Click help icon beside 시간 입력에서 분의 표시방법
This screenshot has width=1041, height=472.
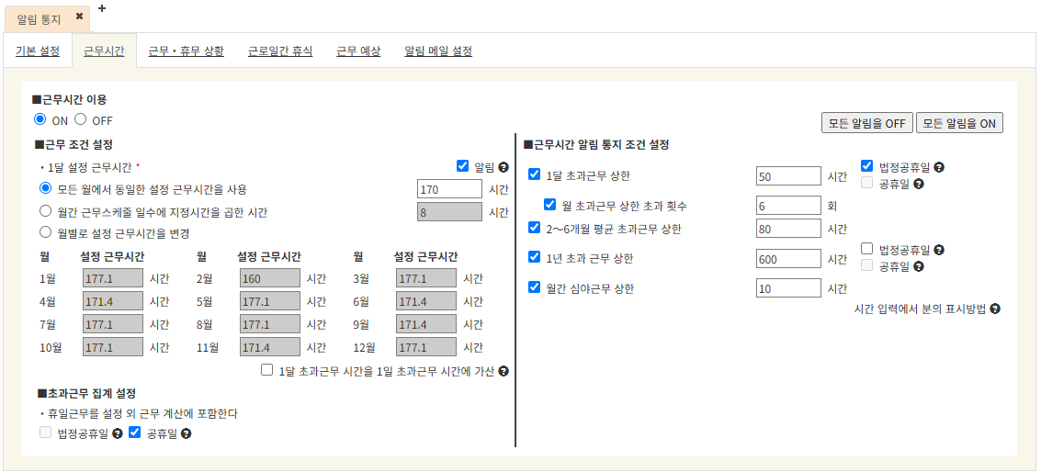pyautogui.click(x=995, y=309)
